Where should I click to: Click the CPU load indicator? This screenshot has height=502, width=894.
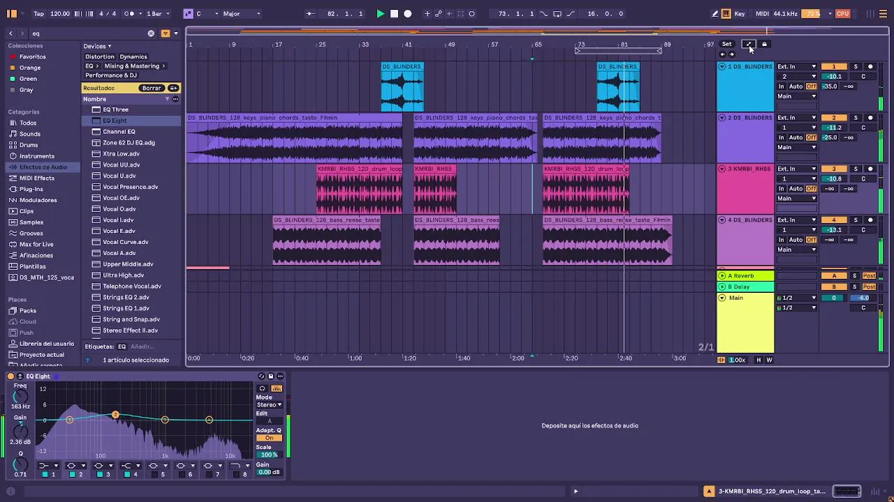coord(843,13)
